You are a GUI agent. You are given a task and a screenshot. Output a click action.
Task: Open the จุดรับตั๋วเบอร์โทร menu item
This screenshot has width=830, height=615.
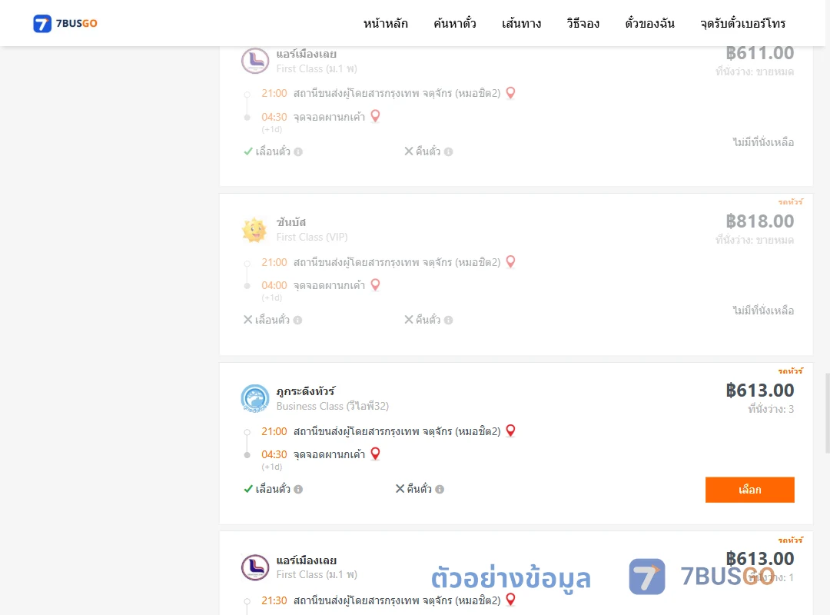pyautogui.click(x=742, y=23)
